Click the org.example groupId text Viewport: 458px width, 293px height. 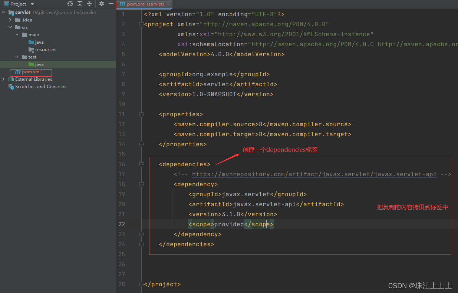(212, 74)
